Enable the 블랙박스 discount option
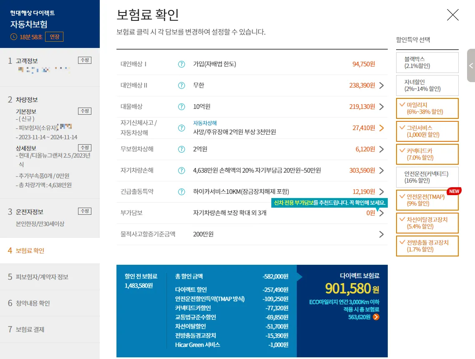 (x=427, y=62)
